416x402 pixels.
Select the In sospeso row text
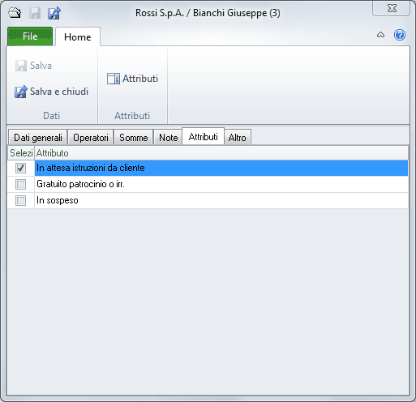coord(58,200)
